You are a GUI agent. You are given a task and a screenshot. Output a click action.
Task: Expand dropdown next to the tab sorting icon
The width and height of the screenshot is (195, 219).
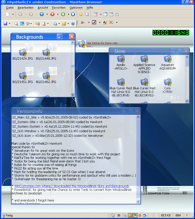point(101,14)
